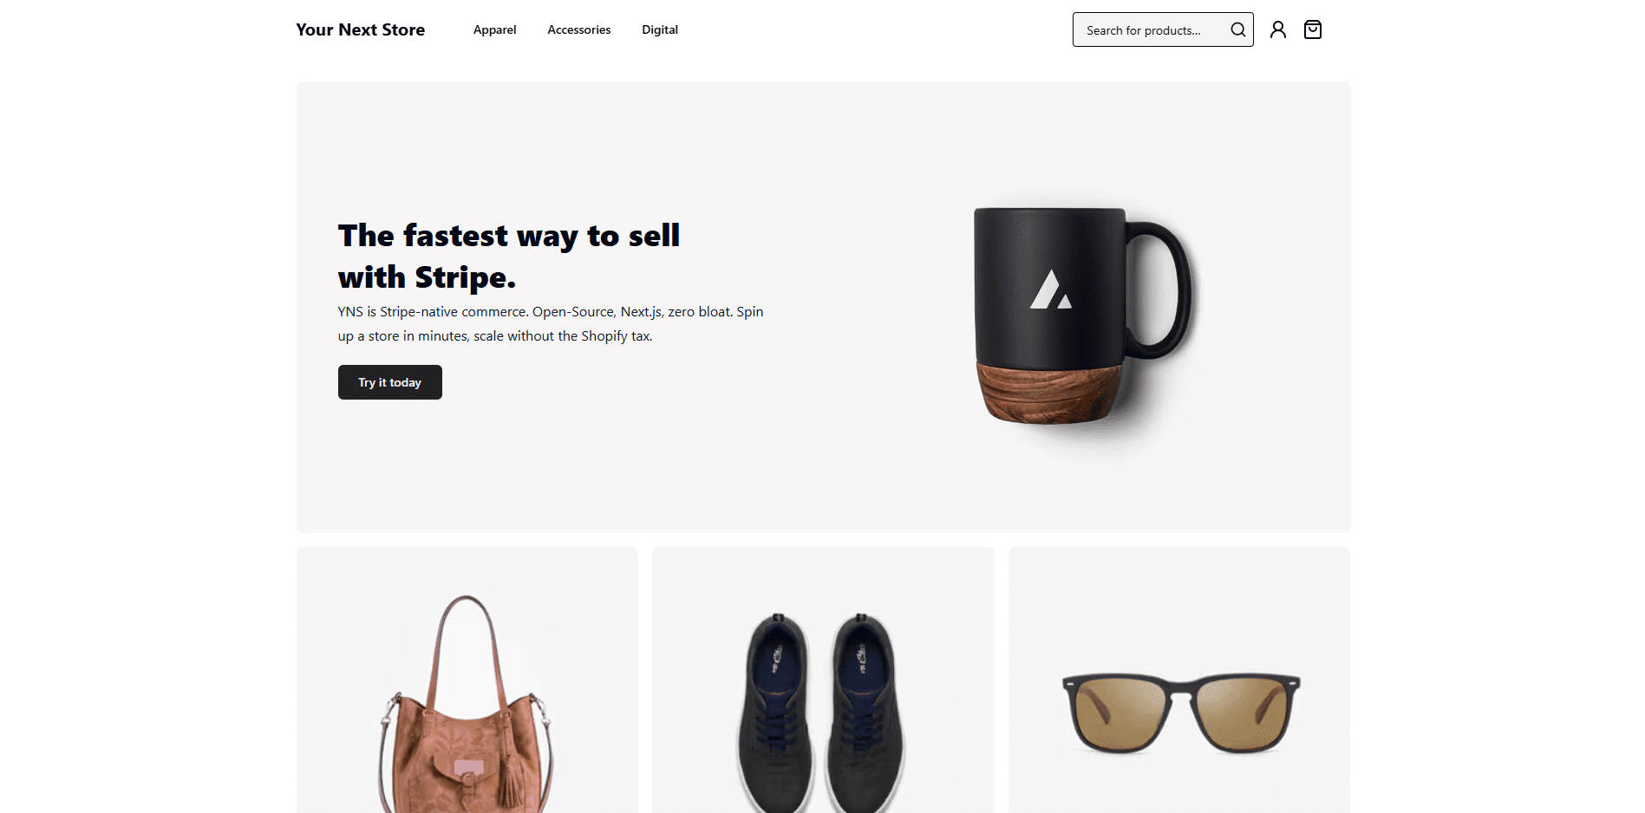
Task: Open the sunglasses product card
Action: click(x=1179, y=680)
